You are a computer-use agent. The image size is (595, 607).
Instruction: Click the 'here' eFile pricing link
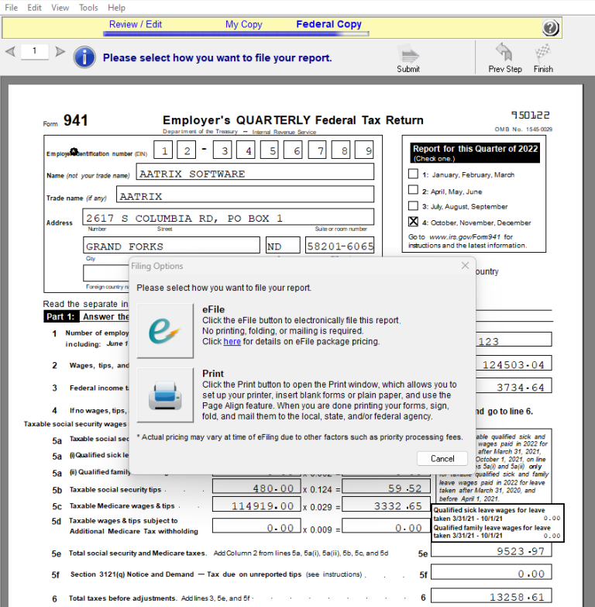(232, 341)
